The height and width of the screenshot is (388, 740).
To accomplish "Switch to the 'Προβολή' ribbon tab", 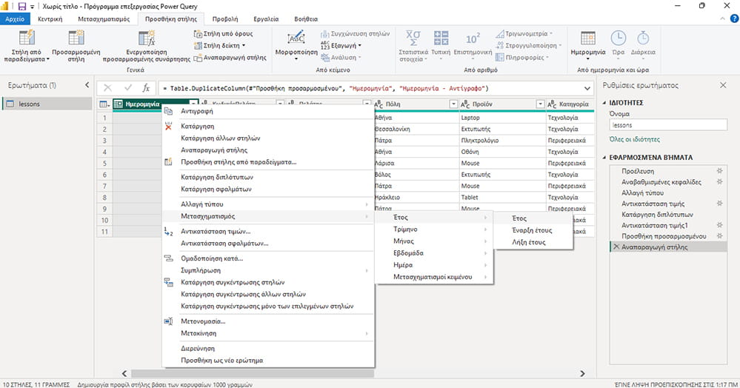I will (225, 19).
